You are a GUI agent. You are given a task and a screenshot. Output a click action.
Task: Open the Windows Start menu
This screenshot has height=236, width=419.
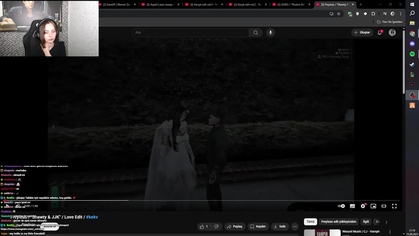(x=412, y=5)
